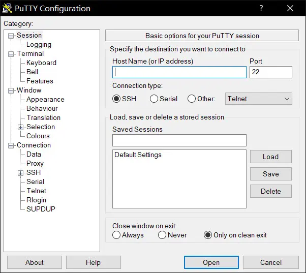
Task: Click the Save session button
Action: tap(271, 174)
